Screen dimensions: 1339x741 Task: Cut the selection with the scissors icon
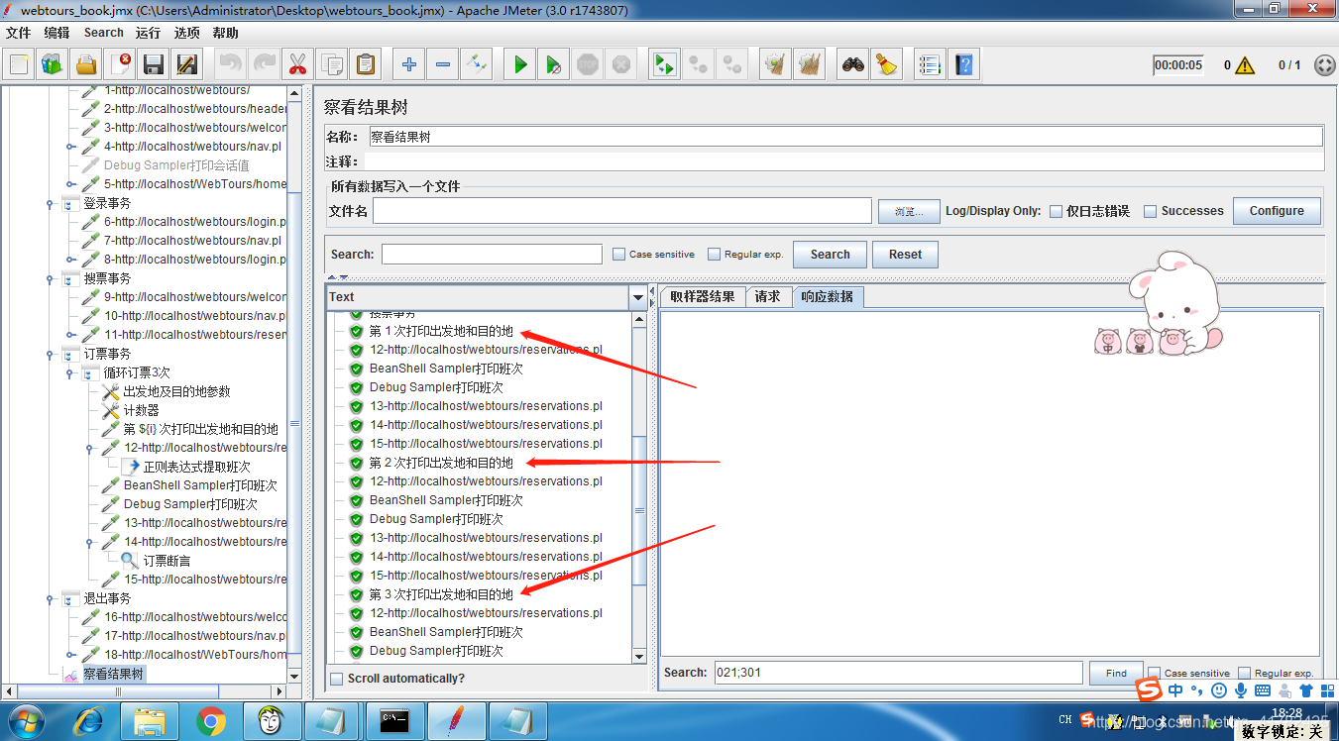[x=296, y=65]
